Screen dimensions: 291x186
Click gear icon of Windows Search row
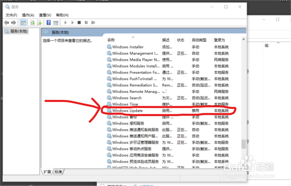pos(109,98)
